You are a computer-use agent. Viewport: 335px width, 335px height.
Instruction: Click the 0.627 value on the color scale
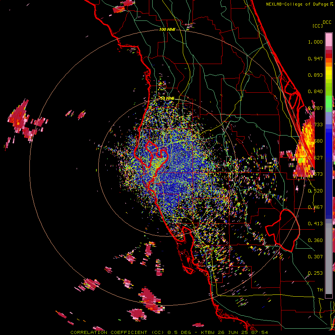(315, 158)
